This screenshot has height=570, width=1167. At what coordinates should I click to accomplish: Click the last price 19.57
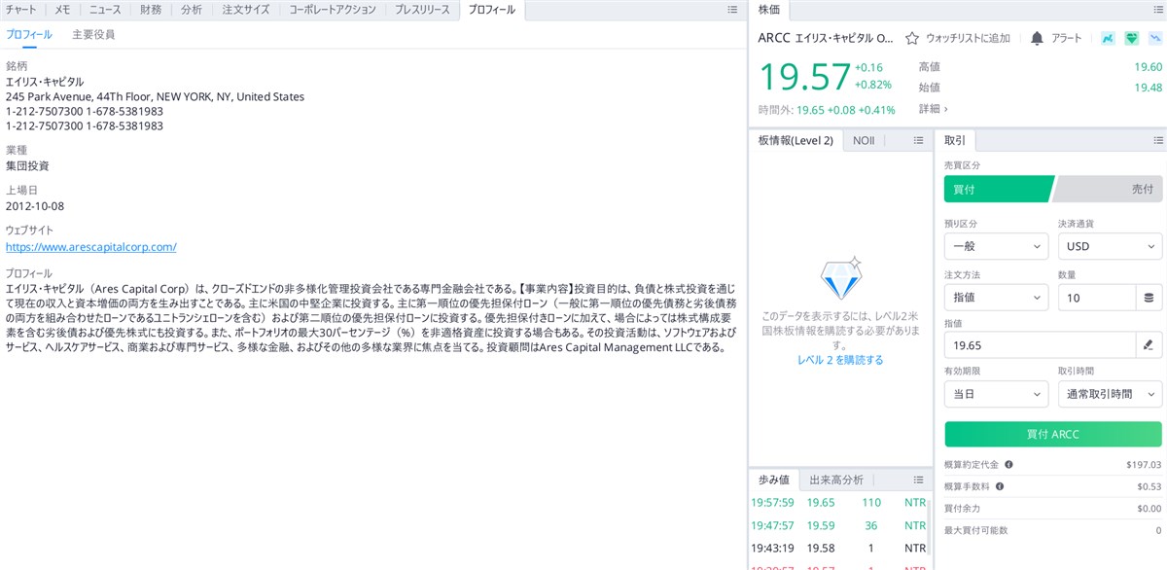click(803, 77)
